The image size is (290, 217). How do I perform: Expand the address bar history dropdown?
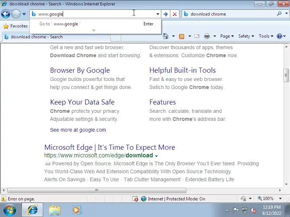(158, 14)
